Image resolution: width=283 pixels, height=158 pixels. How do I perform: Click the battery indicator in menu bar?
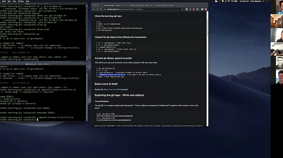[234, 1]
